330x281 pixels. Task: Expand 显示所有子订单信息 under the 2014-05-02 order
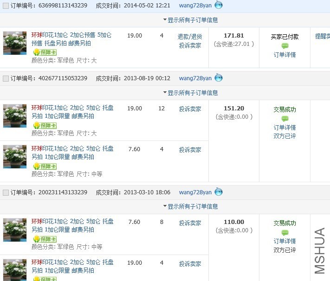(190, 20)
